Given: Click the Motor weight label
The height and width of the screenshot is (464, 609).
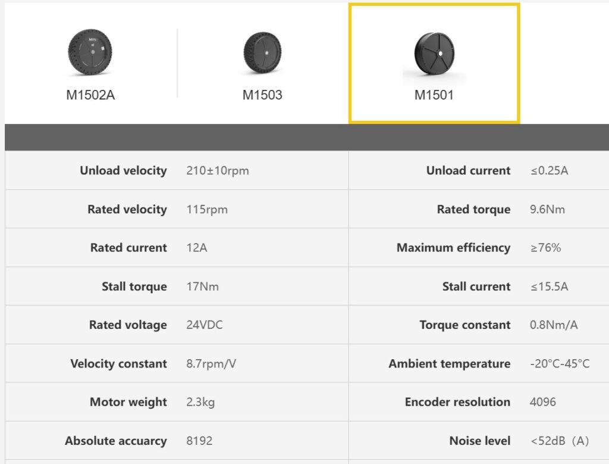Looking at the screenshot, I should coord(128,402).
